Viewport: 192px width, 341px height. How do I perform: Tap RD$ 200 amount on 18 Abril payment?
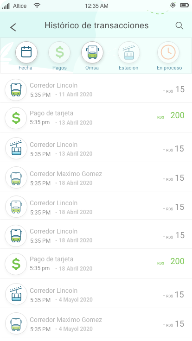[x=171, y=261]
